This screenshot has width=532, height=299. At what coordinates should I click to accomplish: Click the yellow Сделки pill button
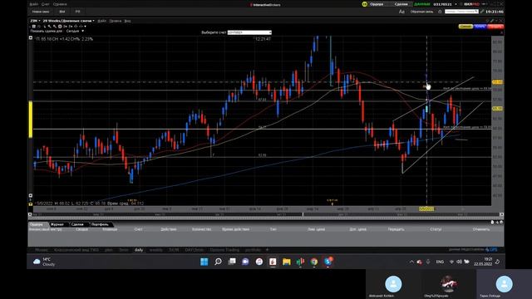tap(465, 27)
